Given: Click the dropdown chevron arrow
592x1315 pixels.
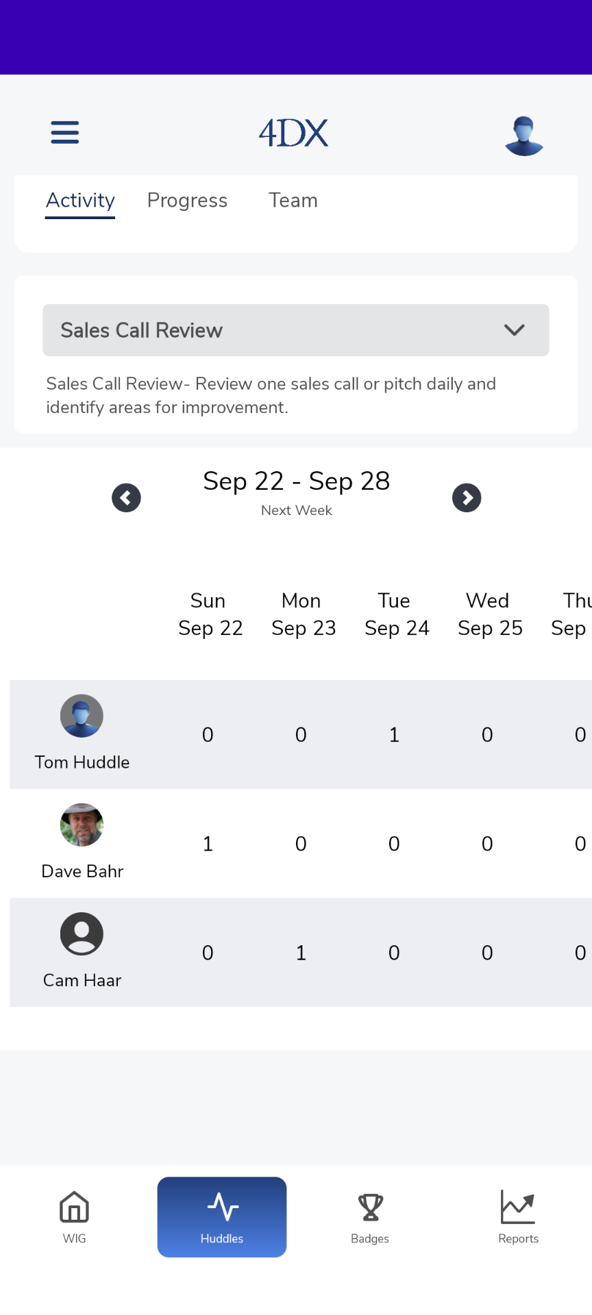Looking at the screenshot, I should (x=515, y=330).
